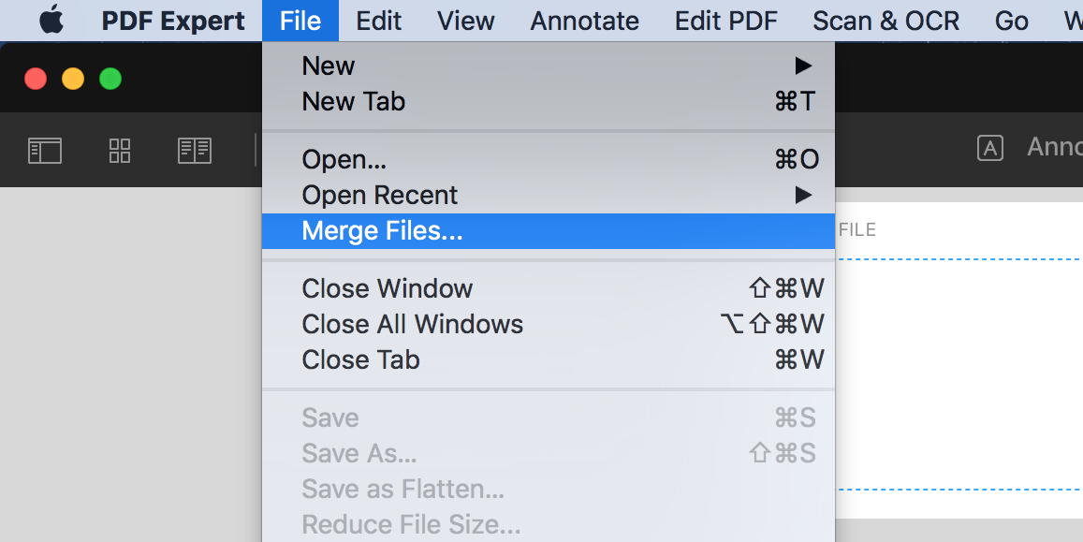Open the Annotate menu in menu bar
Viewport: 1083px width, 542px height.
coord(584,21)
